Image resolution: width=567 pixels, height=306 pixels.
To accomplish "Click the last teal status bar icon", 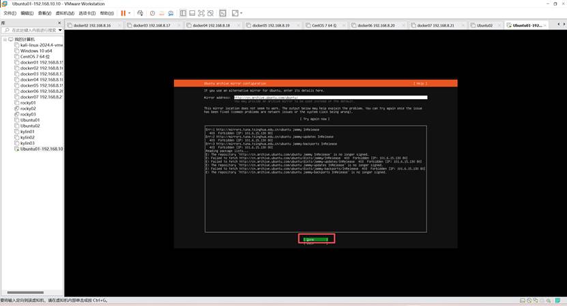I will tap(558, 301).
